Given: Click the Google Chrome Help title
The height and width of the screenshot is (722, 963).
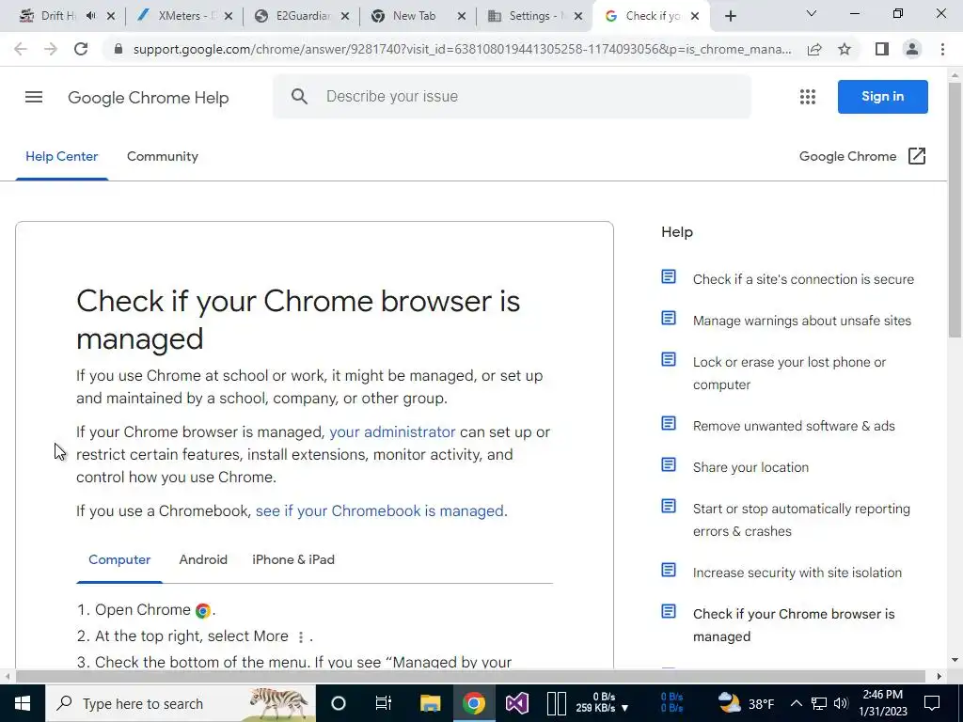Looking at the screenshot, I should click(x=148, y=98).
